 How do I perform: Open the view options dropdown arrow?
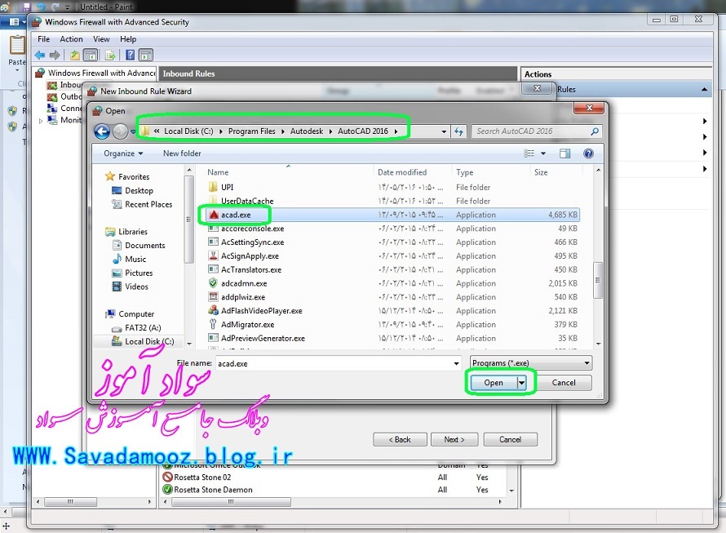tap(543, 153)
